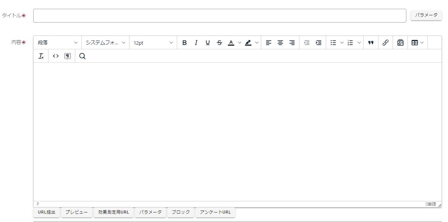Center align the paragraph text

pyautogui.click(x=280, y=43)
